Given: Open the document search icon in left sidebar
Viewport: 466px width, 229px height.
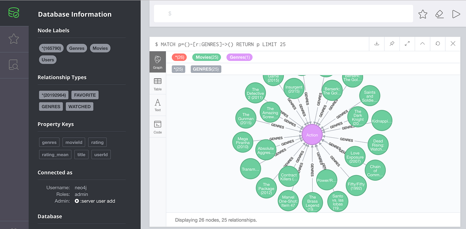Looking at the screenshot, I should [14, 65].
